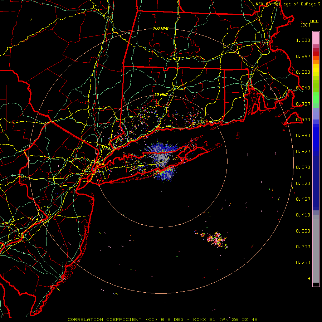The image size is (322, 322).
Task: Click the 0.680 legend value
Action: tap(303, 136)
